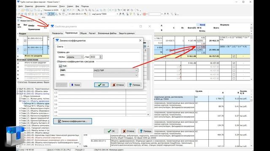The height and width of the screenshot is (151, 270).
Task: Click the properties dialog list vertical scrollbar
Action: 148,81
